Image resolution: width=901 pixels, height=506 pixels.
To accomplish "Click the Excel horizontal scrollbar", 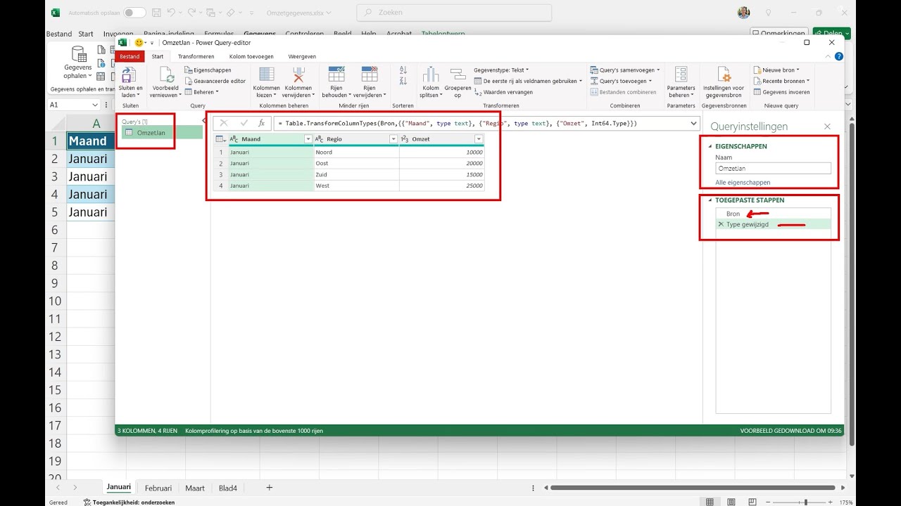I will coord(695,488).
